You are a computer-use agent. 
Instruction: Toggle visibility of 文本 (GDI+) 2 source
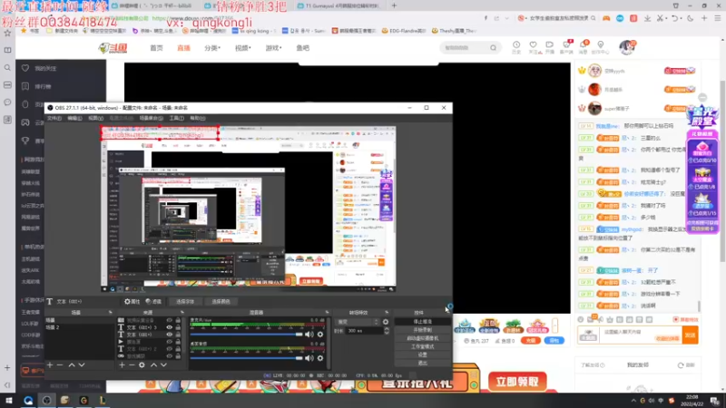point(170,348)
